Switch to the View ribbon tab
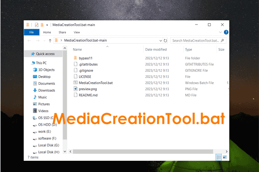The image size is (259, 172). (77, 32)
